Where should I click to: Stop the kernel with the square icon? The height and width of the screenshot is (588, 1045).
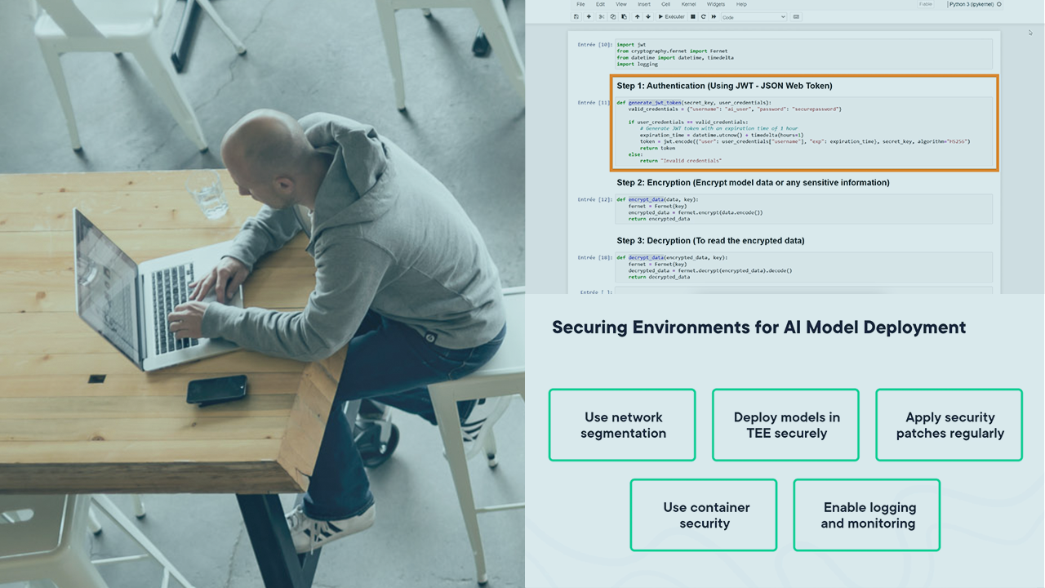[693, 16]
